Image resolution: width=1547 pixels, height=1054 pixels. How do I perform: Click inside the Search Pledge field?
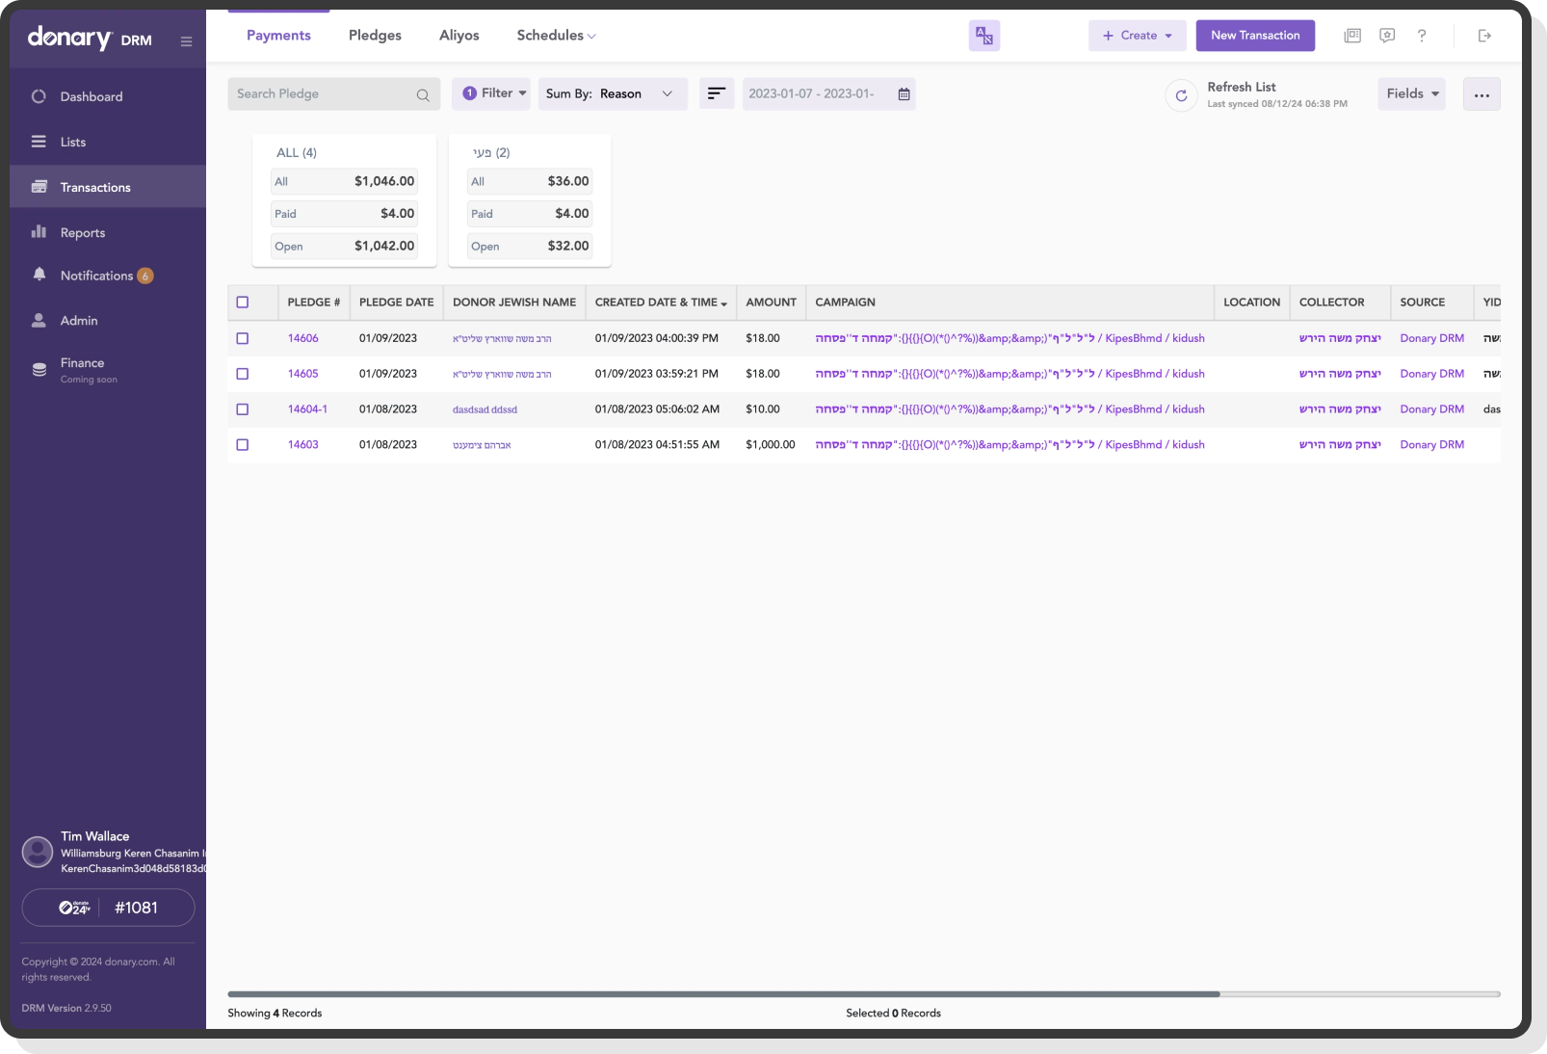328,93
